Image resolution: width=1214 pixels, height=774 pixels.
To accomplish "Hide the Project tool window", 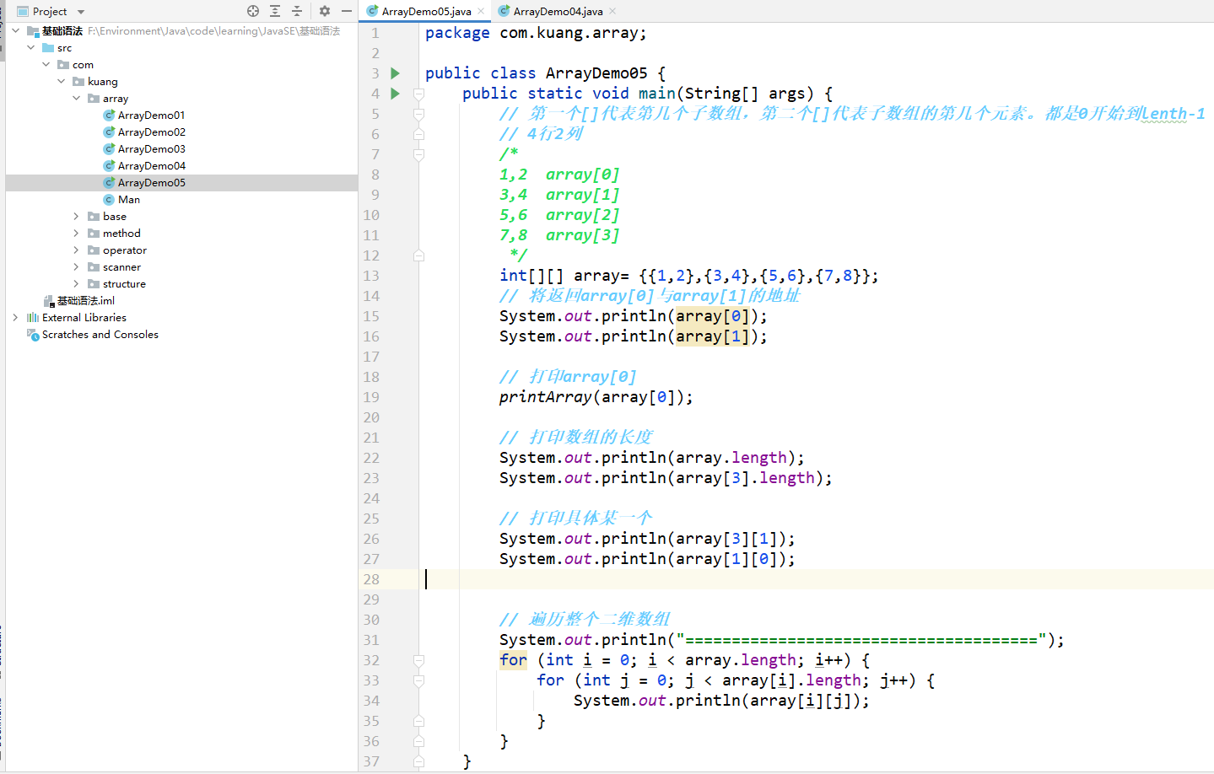I will 347,11.
